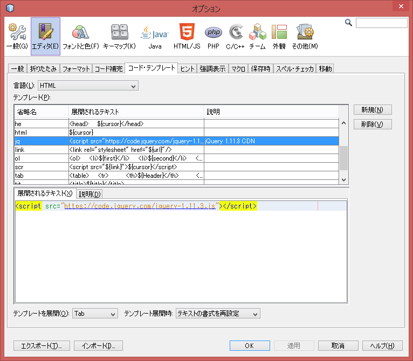Image resolution: width=413 pixels, height=361 pixels.
Task: Switch to the ヒント tab
Action: [x=187, y=69]
